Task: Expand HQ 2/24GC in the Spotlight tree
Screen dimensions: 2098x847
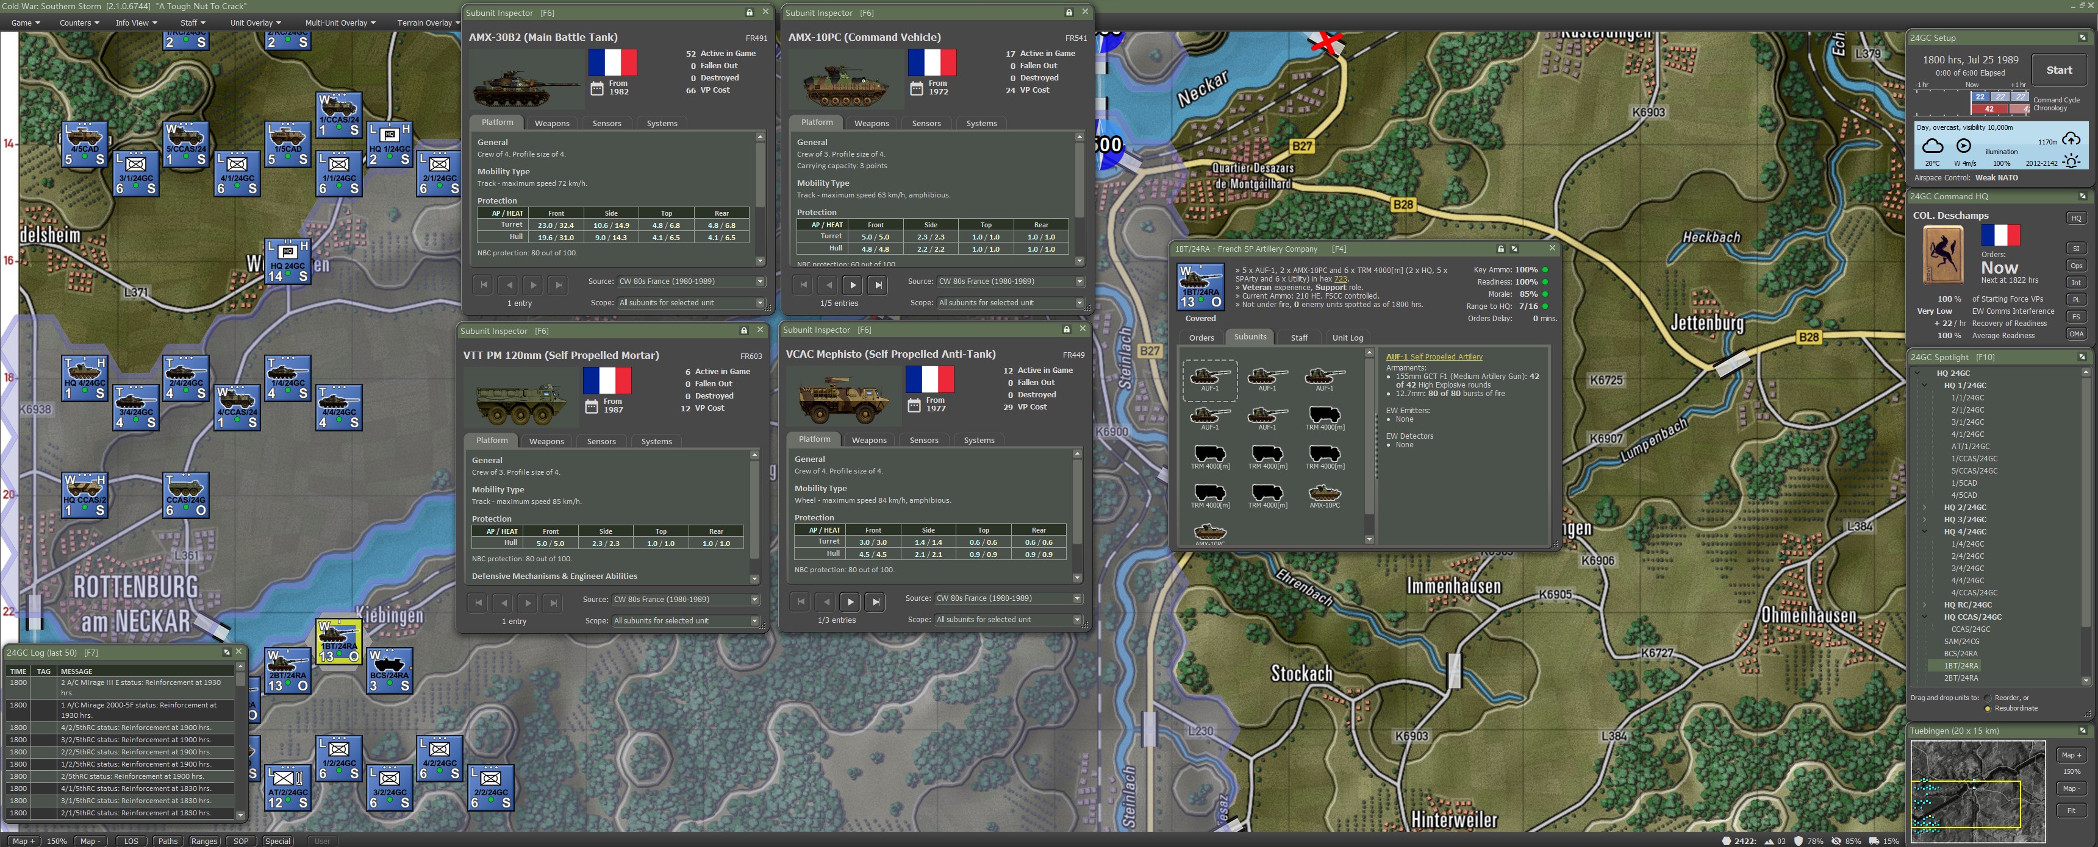Action: coord(1925,508)
